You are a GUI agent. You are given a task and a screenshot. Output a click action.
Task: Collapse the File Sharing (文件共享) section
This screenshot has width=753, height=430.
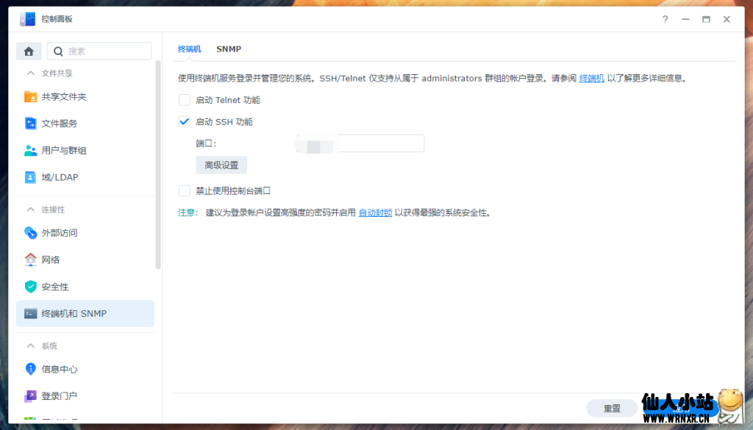(x=31, y=73)
